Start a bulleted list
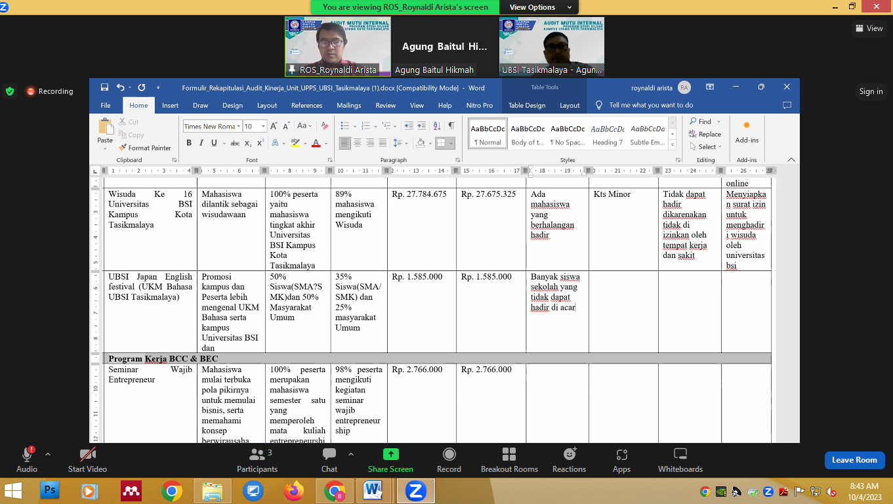 click(345, 126)
